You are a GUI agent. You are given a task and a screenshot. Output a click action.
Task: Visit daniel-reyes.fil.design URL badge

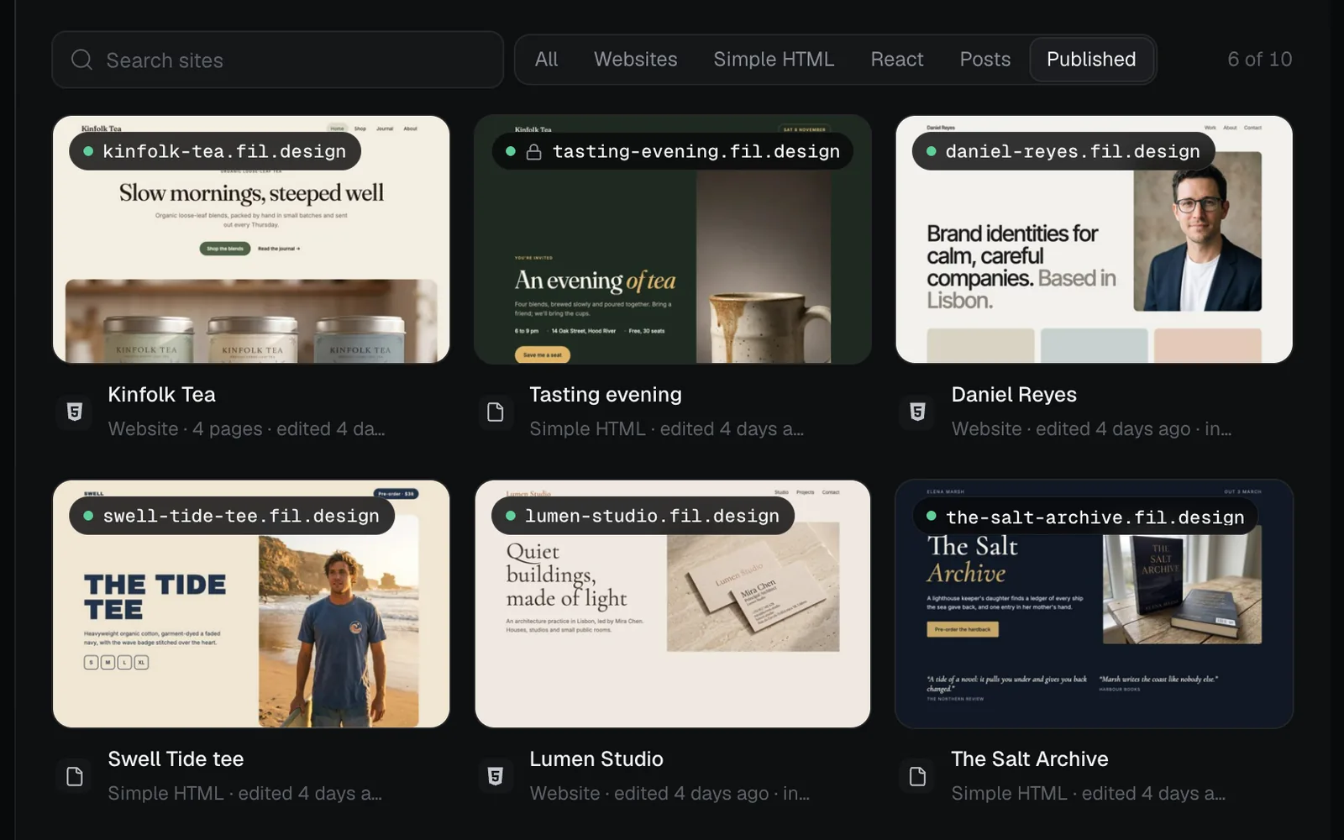coord(1063,151)
